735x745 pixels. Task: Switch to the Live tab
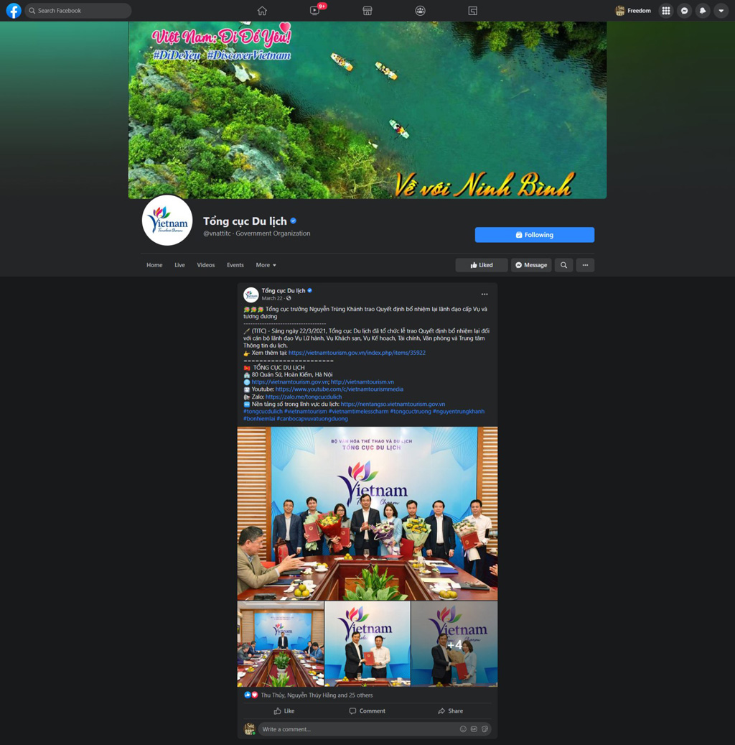tap(179, 265)
